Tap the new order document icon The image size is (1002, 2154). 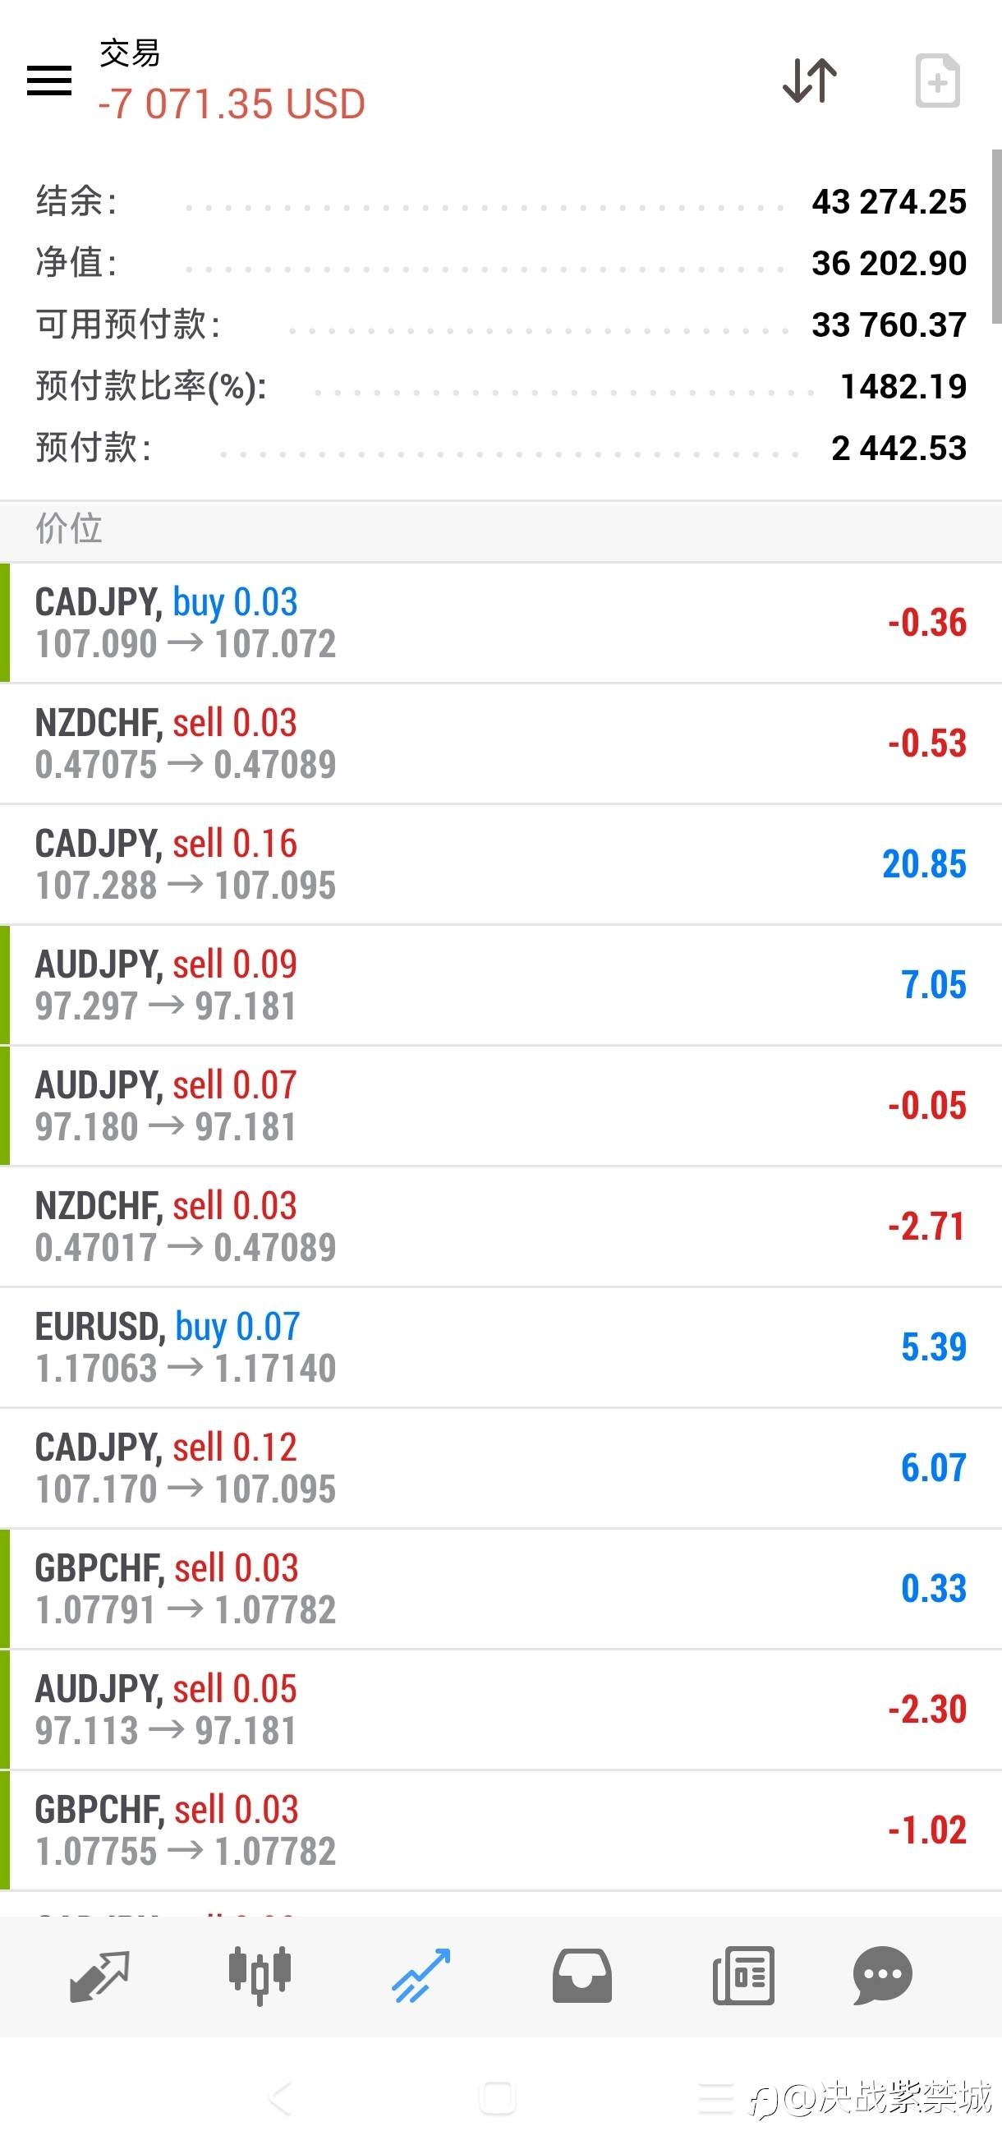(937, 81)
